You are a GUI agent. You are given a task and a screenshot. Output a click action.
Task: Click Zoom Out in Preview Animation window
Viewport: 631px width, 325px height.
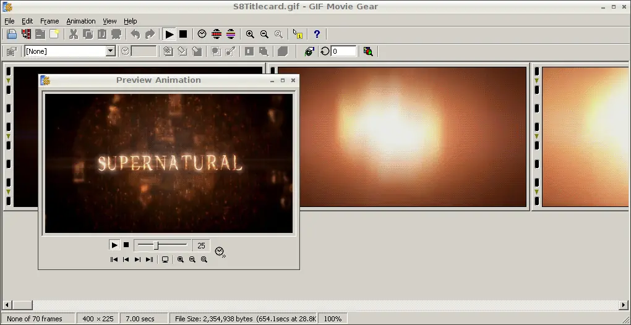[192, 260]
